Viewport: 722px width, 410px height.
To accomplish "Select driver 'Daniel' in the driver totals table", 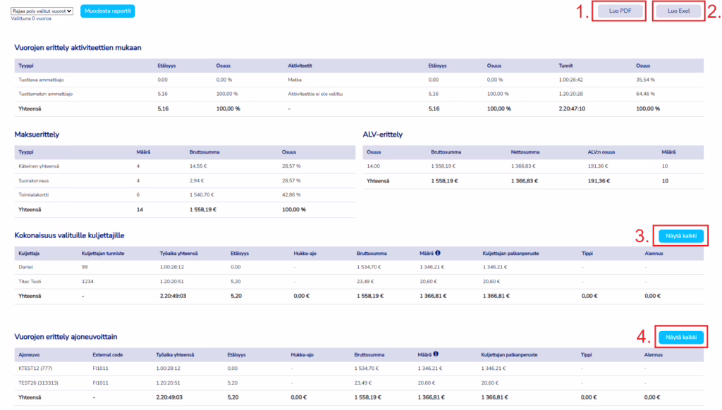I will pyautogui.click(x=27, y=267).
